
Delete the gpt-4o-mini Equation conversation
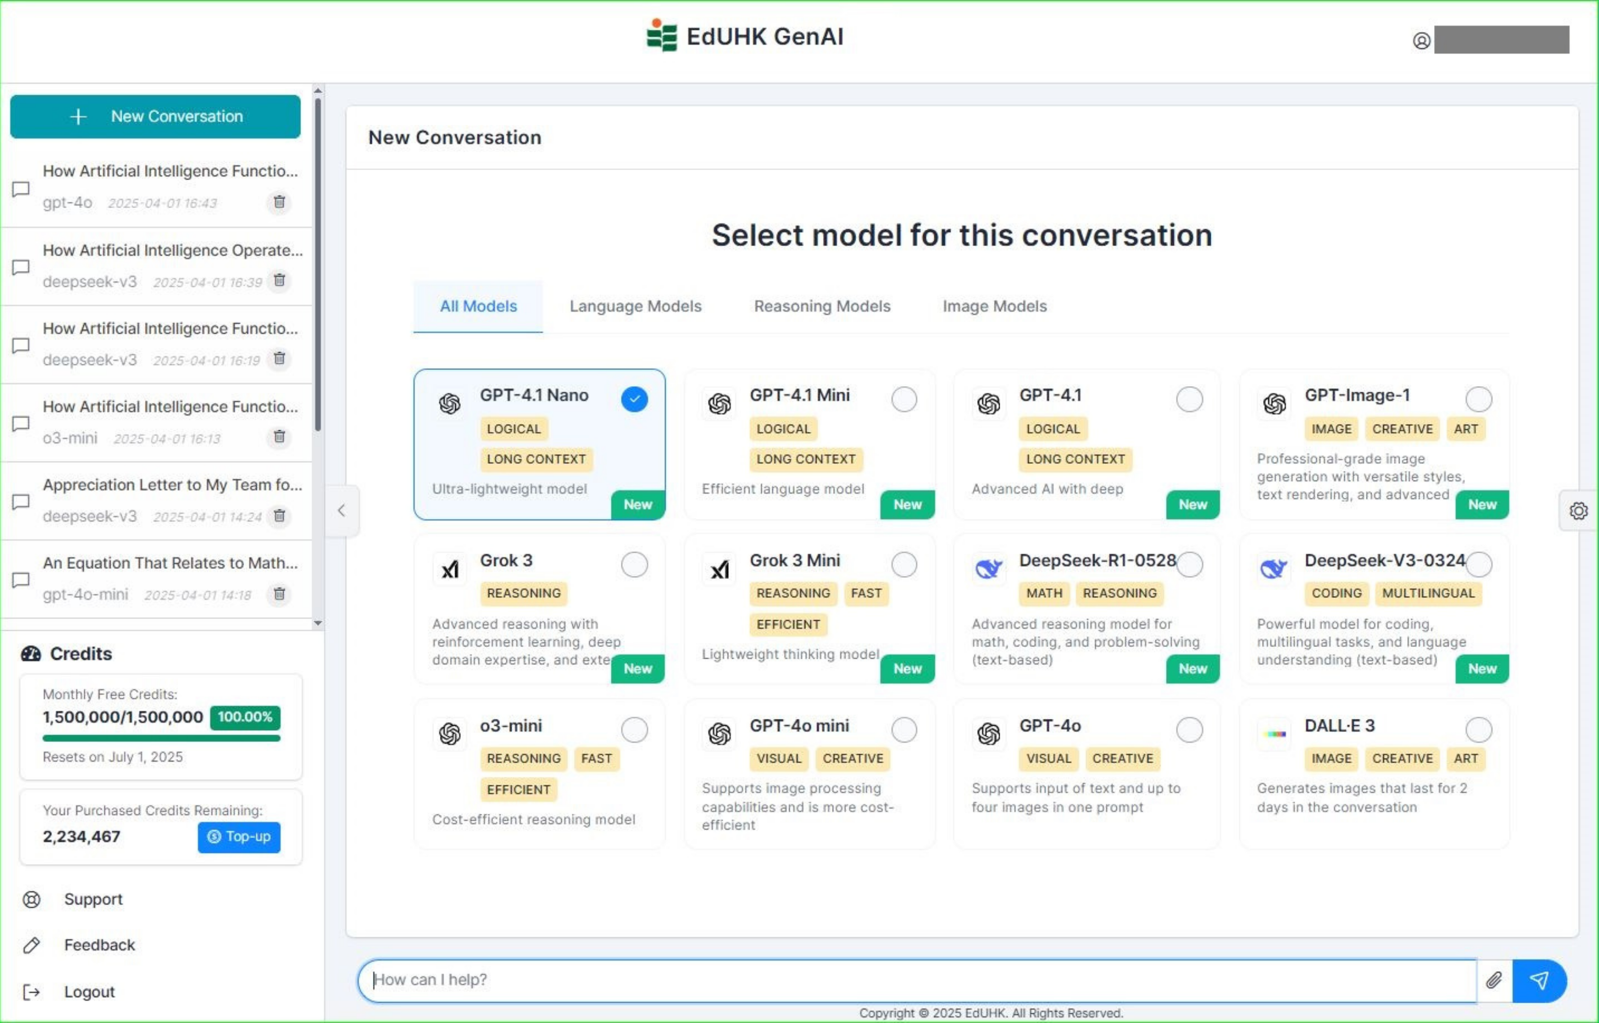coord(279,594)
